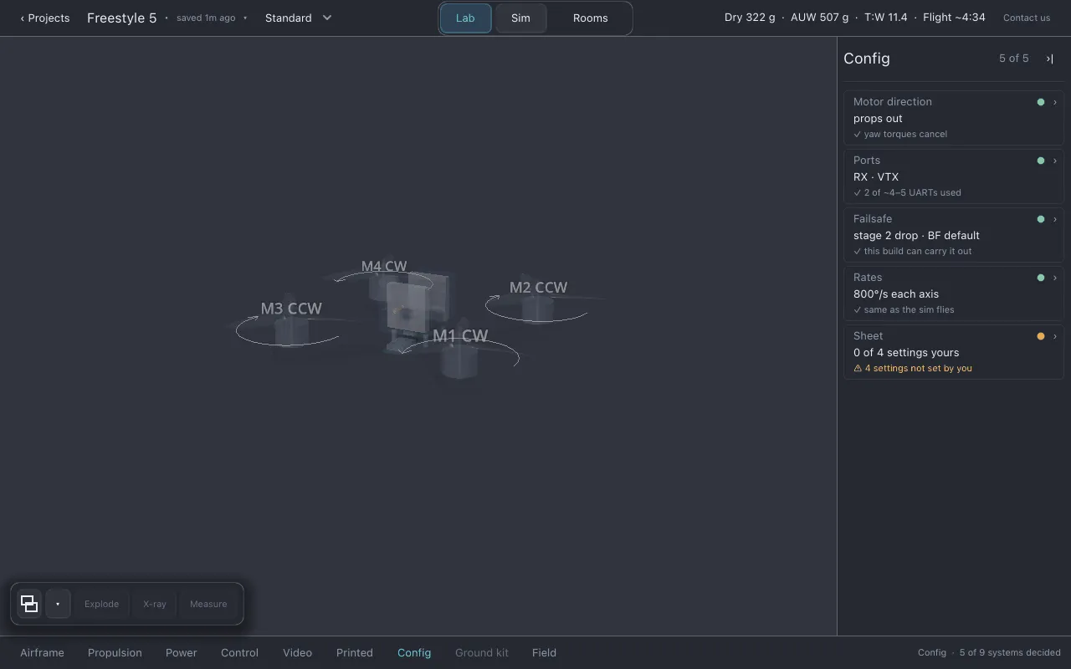Click the green status dot on Rates
Image resolution: width=1071 pixels, height=669 pixels.
1041,278
